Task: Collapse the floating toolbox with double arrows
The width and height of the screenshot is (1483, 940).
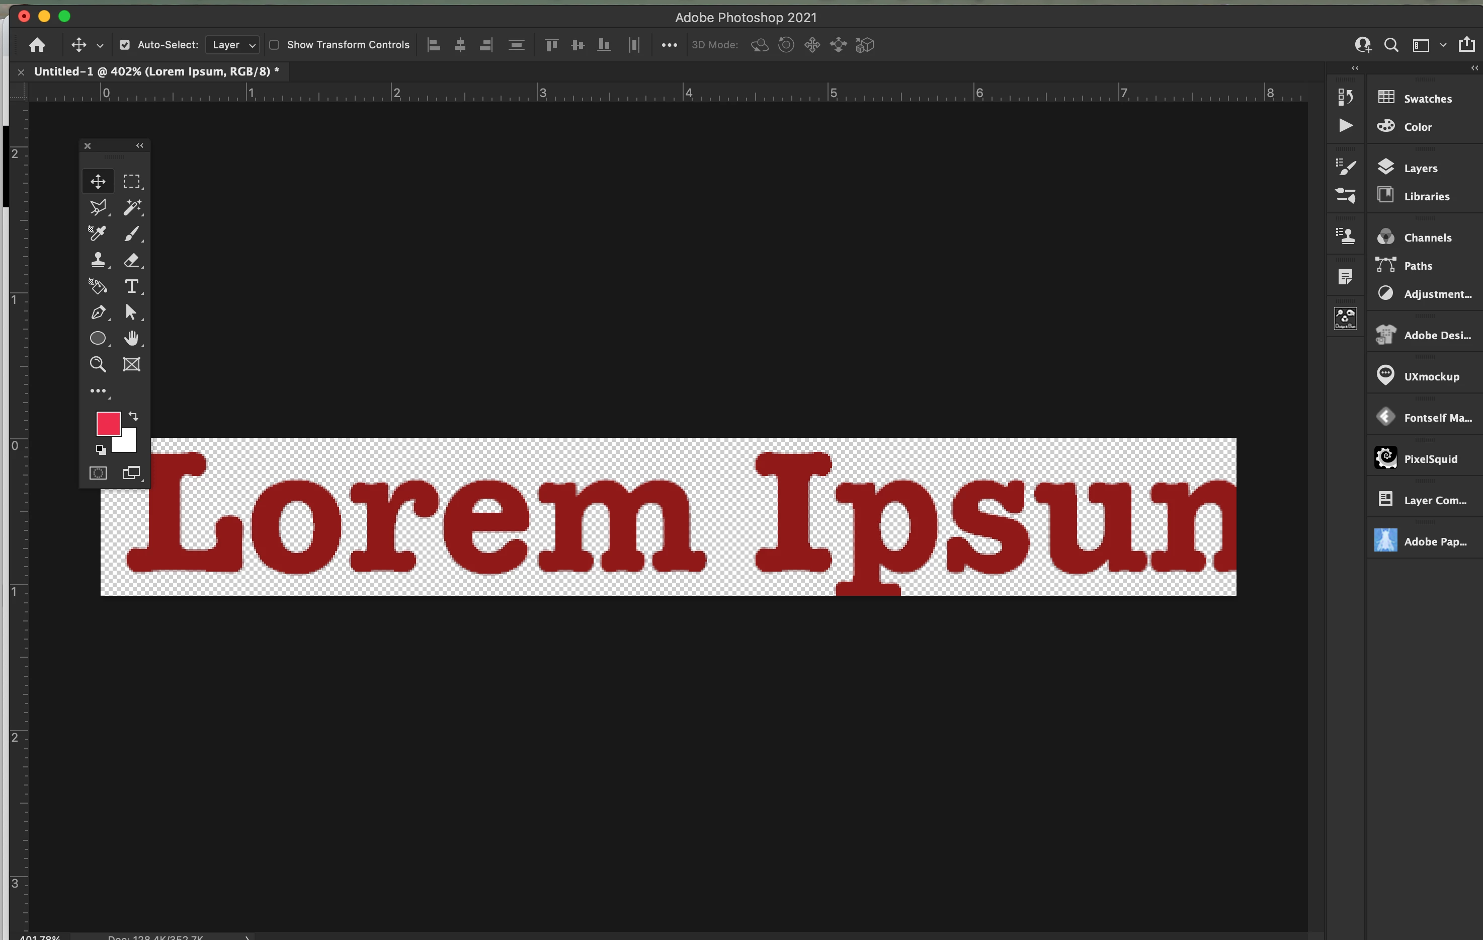Action: pos(140,146)
